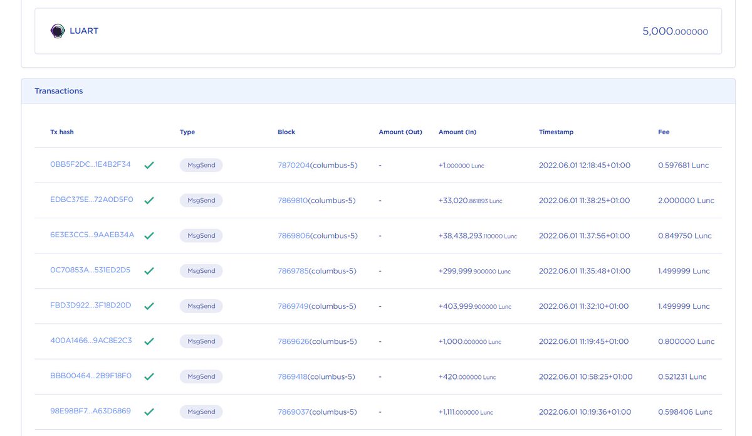The image size is (752, 436).
Task: Click the Timestamp column header
Action: [x=556, y=132]
